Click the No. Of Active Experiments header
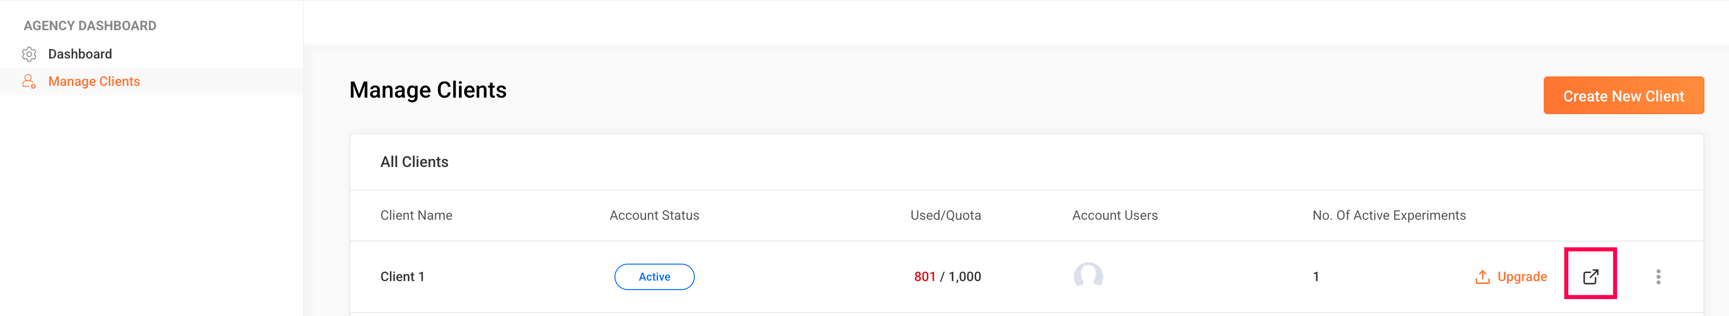Viewport: 1729px width, 316px height. (x=1389, y=216)
